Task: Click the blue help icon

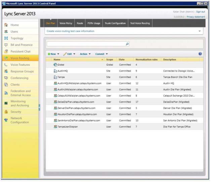Action: tap(200, 54)
